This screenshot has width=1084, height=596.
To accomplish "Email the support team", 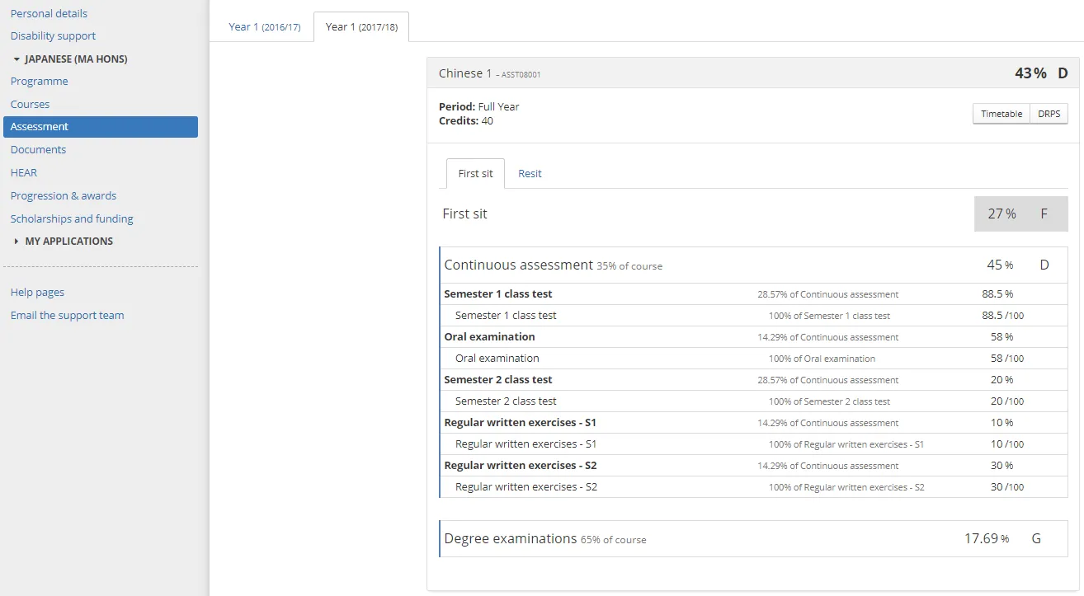I will (x=67, y=314).
